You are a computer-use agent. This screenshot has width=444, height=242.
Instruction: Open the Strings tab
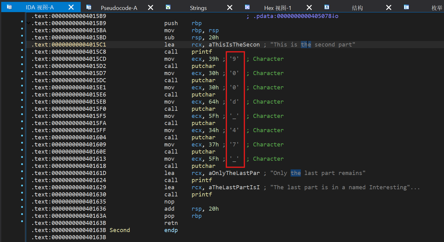click(x=198, y=8)
